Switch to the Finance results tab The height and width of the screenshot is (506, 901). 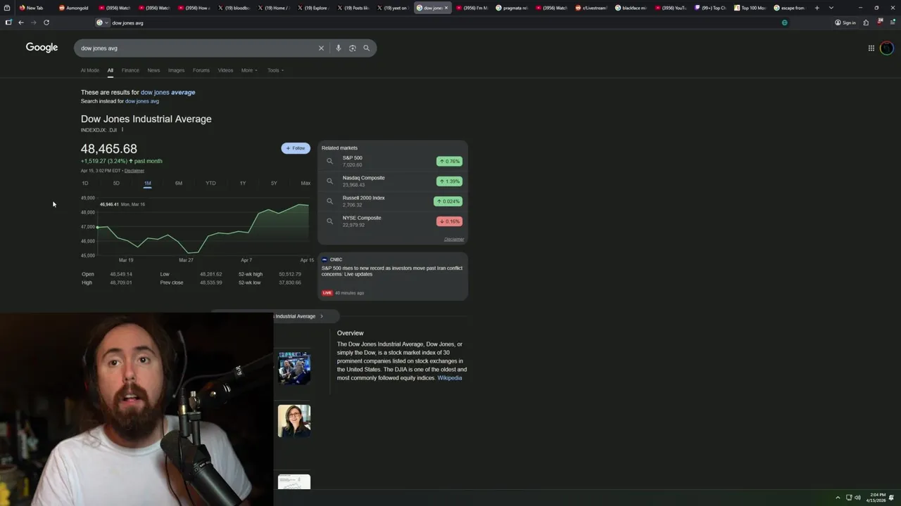[130, 70]
